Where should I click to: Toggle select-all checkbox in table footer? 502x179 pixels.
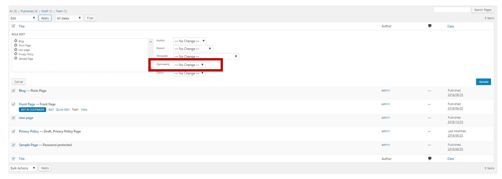click(x=13, y=158)
